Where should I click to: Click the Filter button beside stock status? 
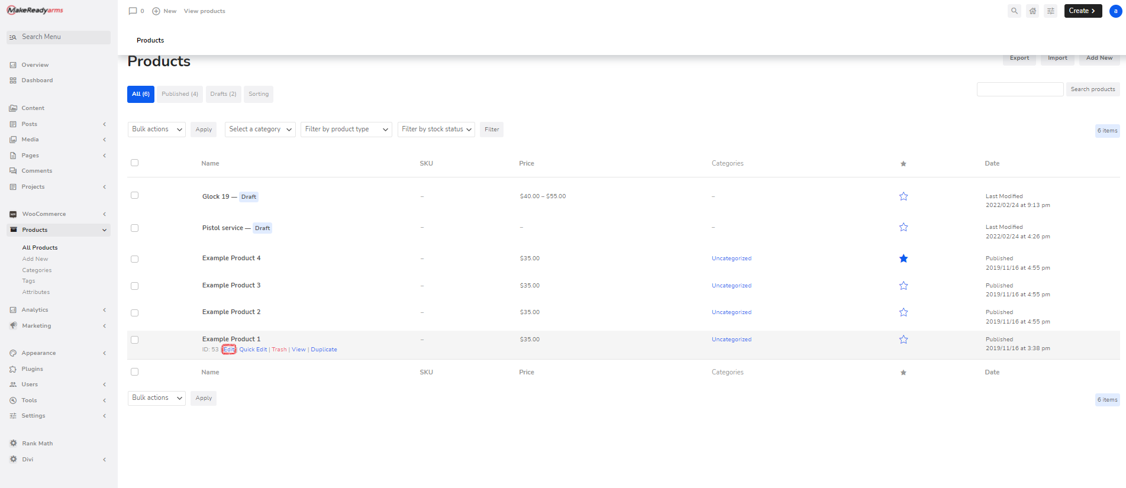tap(492, 130)
